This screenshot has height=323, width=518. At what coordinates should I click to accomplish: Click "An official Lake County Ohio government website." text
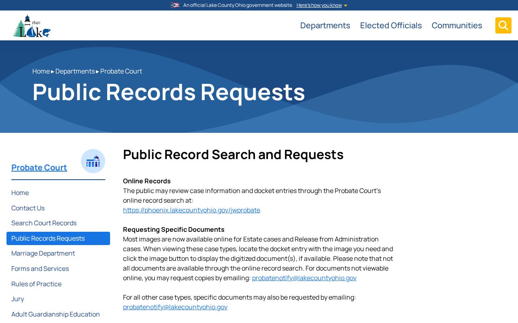(x=238, y=5)
